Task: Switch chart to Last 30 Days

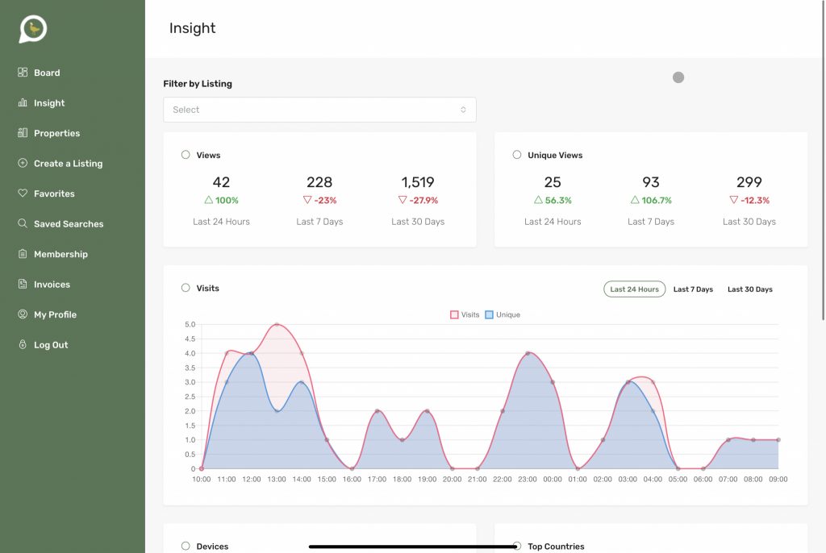Action: tap(749, 289)
